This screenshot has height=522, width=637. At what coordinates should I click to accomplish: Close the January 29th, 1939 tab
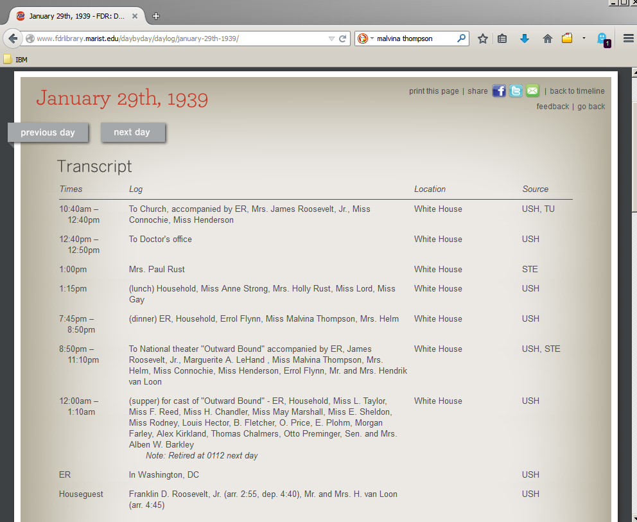pyautogui.click(x=135, y=16)
